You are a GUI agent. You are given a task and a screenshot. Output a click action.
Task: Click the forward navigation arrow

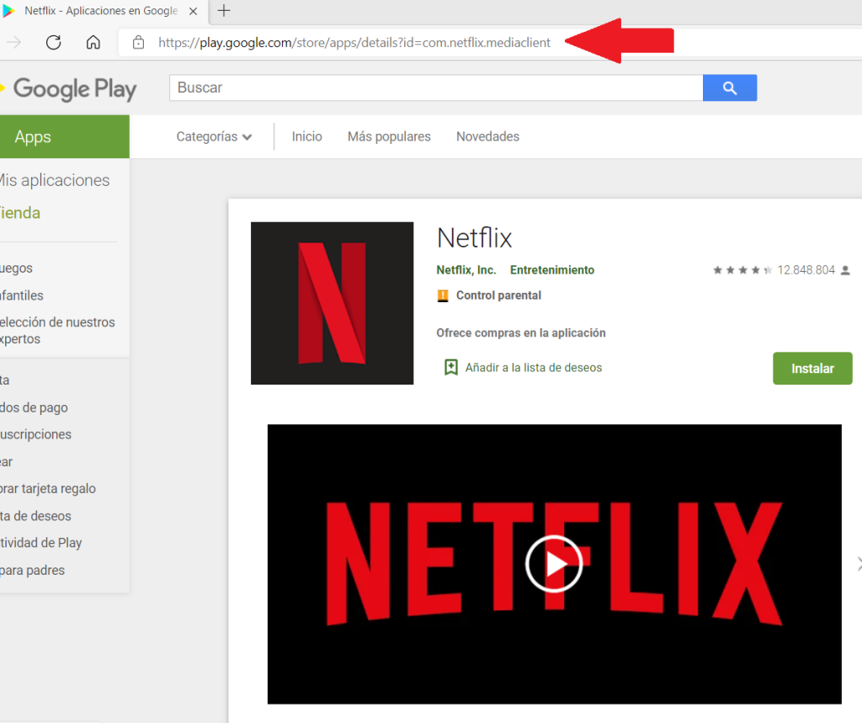[15, 41]
